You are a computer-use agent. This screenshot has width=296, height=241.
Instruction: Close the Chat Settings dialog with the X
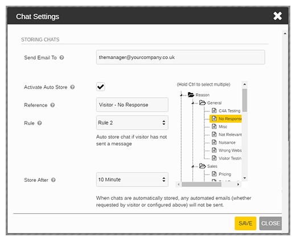point(277,16)
